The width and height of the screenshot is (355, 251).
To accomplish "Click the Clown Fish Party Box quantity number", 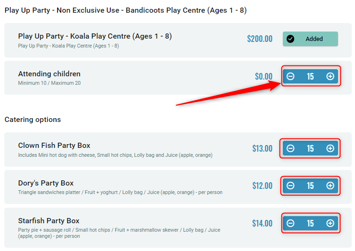I will coord(310,148).
